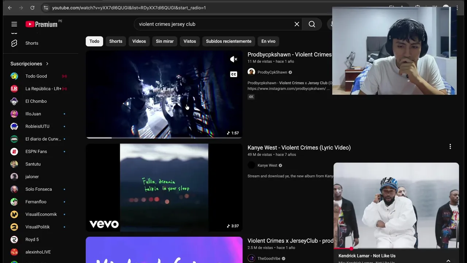This screenshot has height=263, width=467.
Task: Open Fernanfloo channel avatar
Action: click(14, 202)
